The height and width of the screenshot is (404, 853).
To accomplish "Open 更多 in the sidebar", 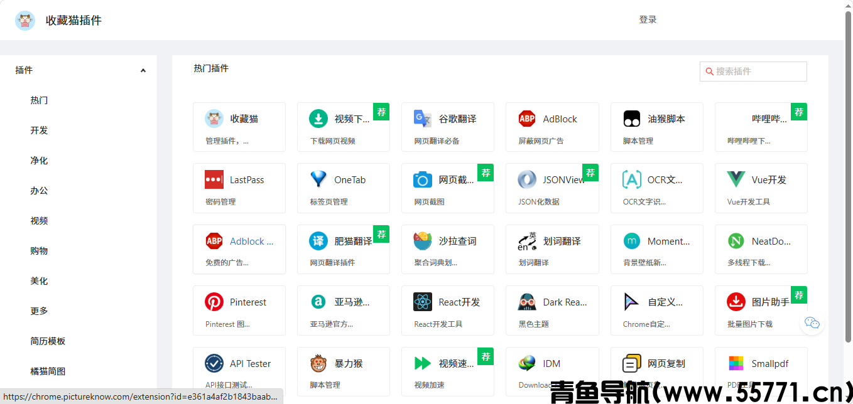I will (39, 311).
